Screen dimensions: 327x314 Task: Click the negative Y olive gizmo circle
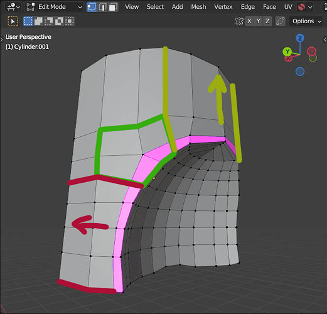313,58
